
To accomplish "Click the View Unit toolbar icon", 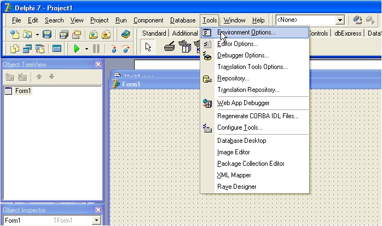I will tap(15, 49).
